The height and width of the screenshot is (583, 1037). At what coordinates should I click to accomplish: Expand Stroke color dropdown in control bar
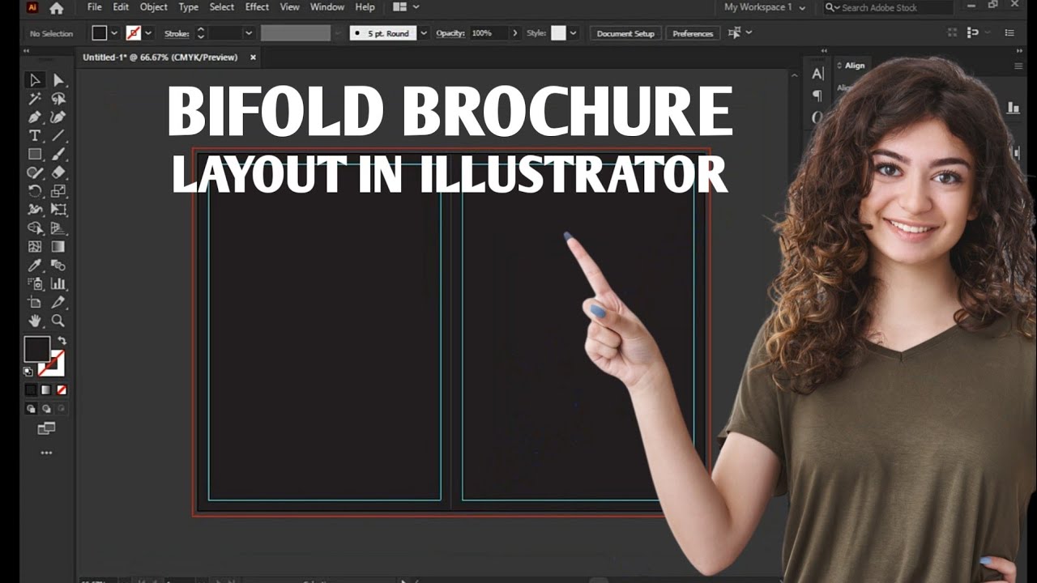point(148,33)
